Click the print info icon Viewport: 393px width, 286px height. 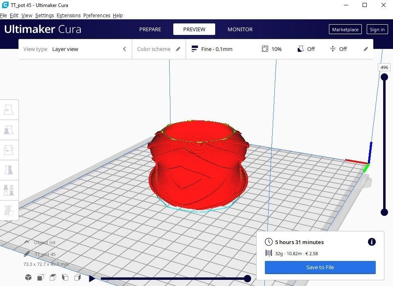pyautogui.click(x=372, y=242)
